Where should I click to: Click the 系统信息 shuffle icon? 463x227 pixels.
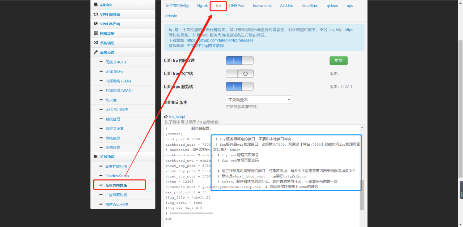coord(96,43)
